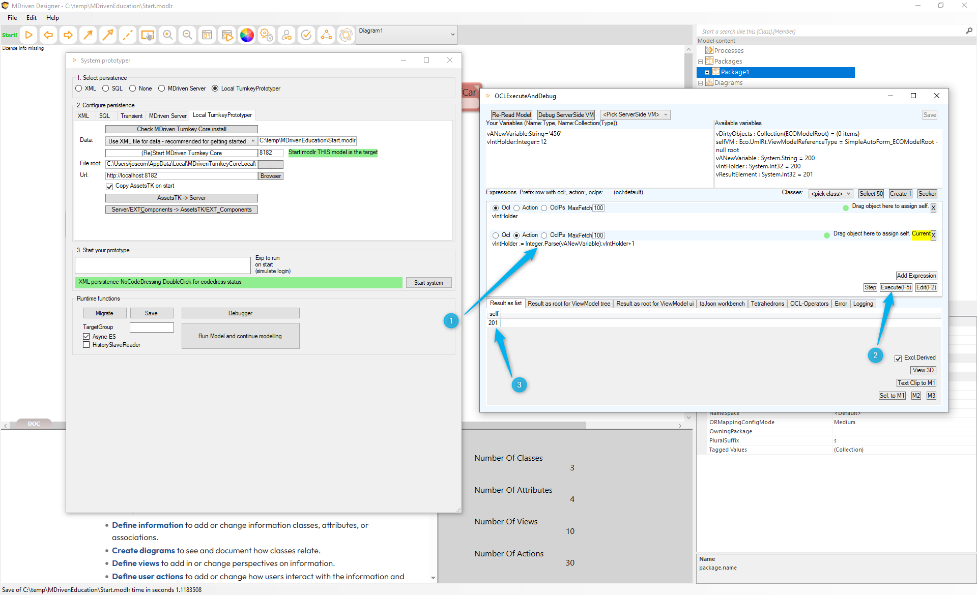Screen dimensions: 977x595
Task: Open the pick class dropdown
Action: [830, 194]
